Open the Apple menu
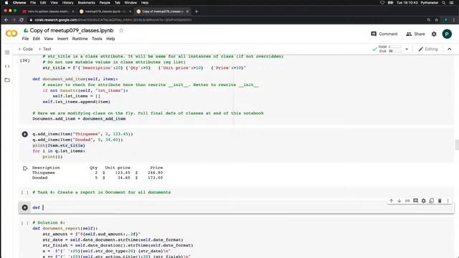This screenshot has width=459, height=258. [x=6, y=3]
